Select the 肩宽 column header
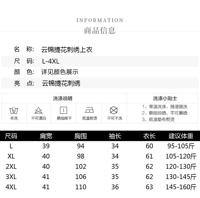Image resolution: width=200 pixels, height=198 pixels. click(46, 136)
